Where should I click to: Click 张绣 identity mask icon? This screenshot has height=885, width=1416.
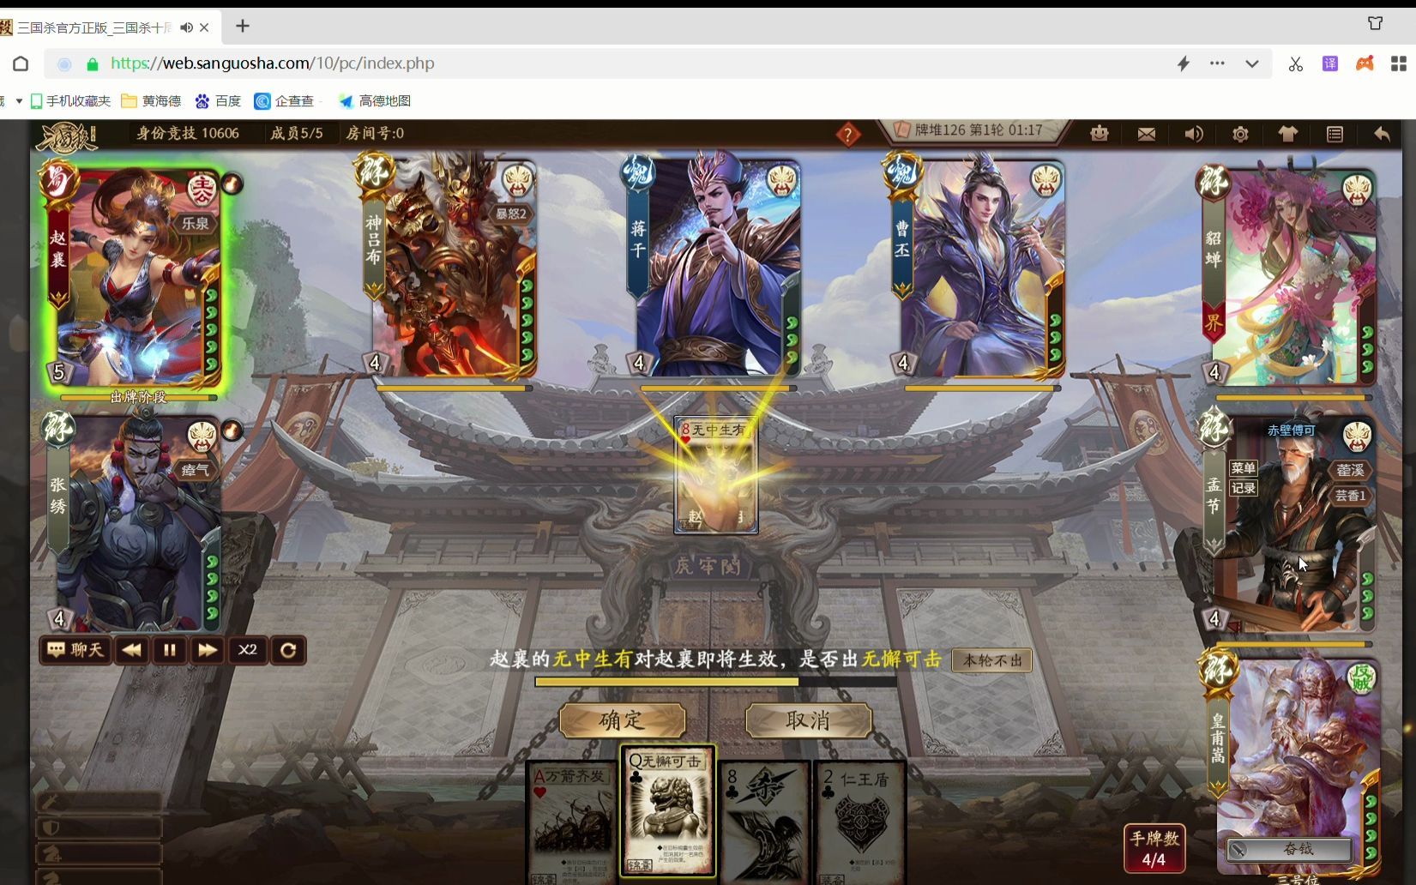point(202,436)
